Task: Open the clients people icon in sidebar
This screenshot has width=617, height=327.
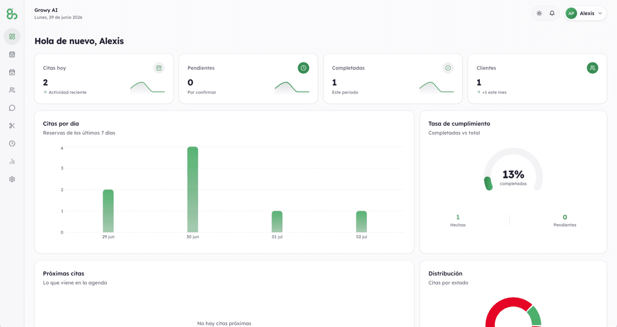Action: pos(12,90)
